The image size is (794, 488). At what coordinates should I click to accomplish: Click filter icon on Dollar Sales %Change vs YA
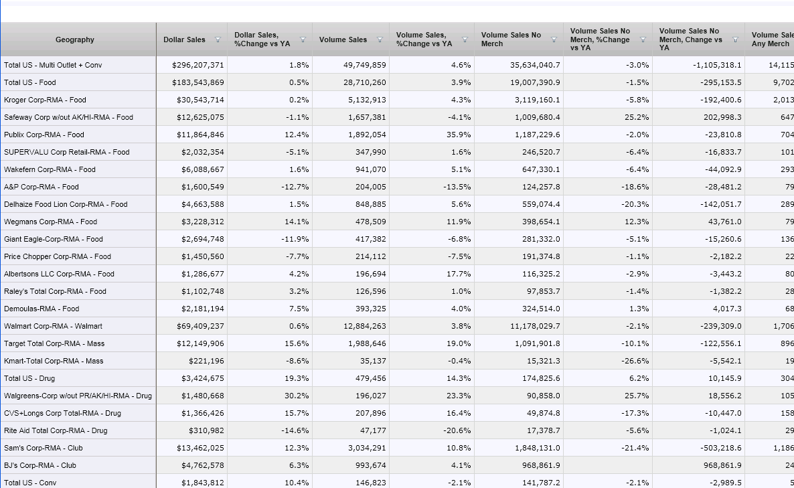(303, 40)
